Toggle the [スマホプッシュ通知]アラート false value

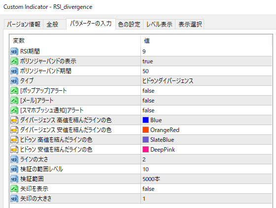[x=207, y=110]
